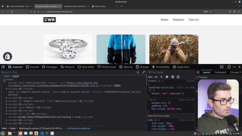Pick a color with the eyedropper icon

(x=144, y=72)
